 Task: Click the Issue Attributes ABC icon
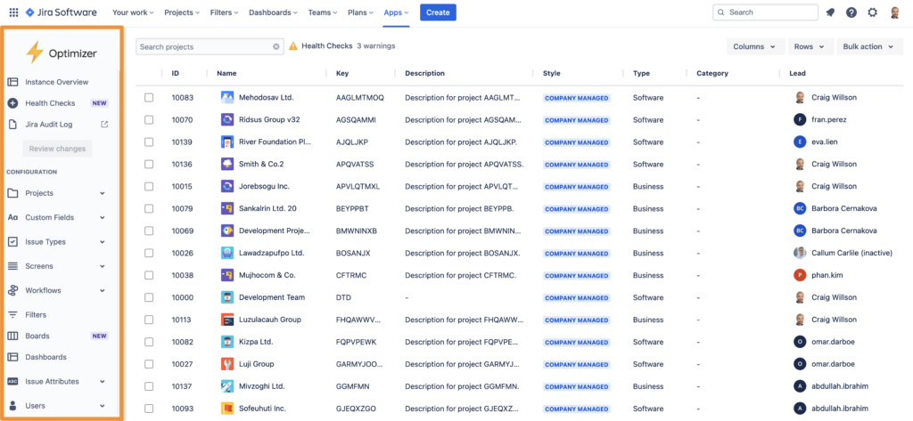click(x=12, y=382)
